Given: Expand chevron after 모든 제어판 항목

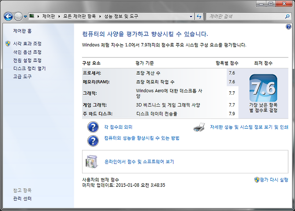Looking at the screenshot, I should click(100, 16).
